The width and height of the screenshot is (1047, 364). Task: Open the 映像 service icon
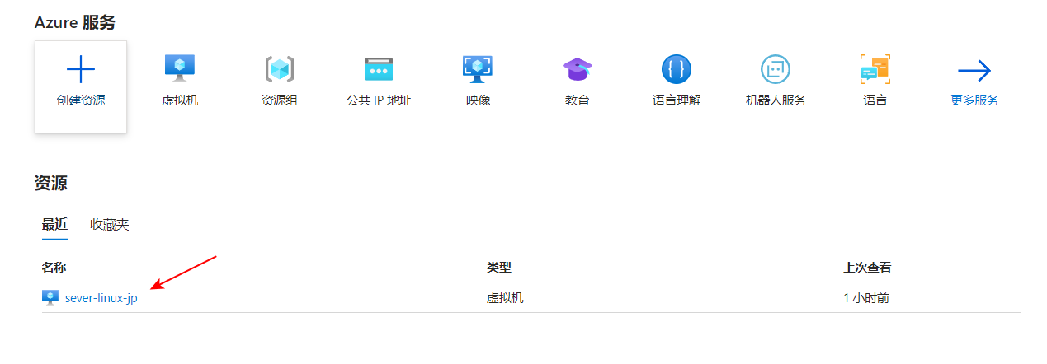click(478, 69)
